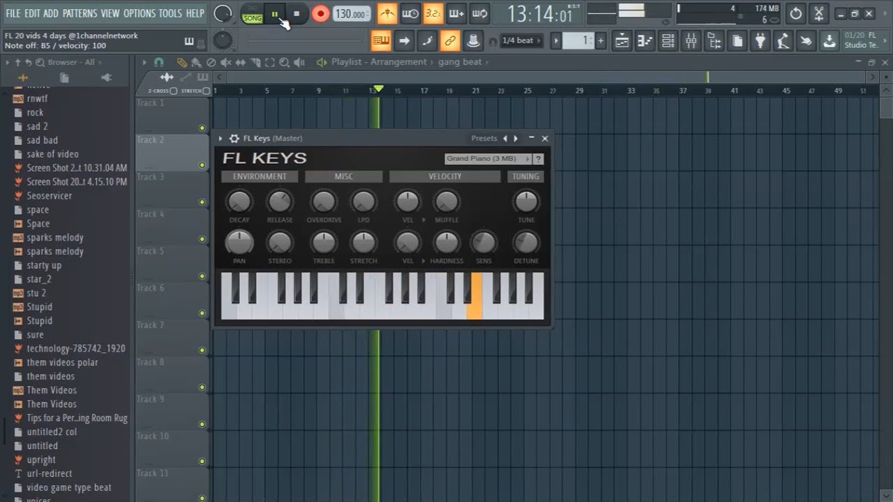This screenshot has width=893, height=502.
Task: Open the TOOLS menu
Action: coord(170,13)
